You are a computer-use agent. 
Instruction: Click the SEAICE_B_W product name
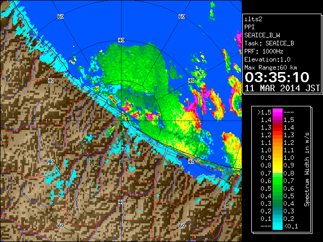point(262,35)
